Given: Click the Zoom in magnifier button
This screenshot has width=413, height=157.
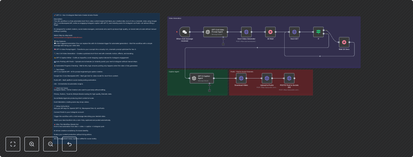Looking at the screenshot, I should click(32, 144).
